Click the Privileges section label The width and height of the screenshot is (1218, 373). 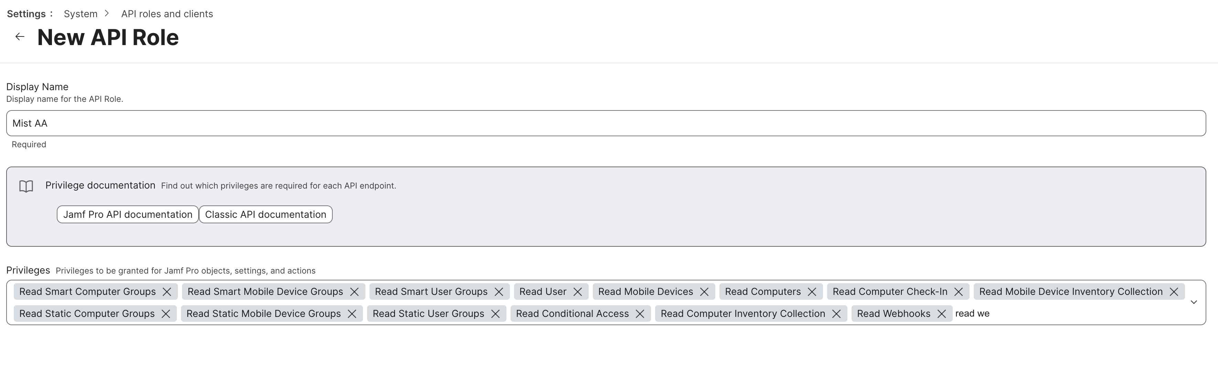[x=28, y=270]
